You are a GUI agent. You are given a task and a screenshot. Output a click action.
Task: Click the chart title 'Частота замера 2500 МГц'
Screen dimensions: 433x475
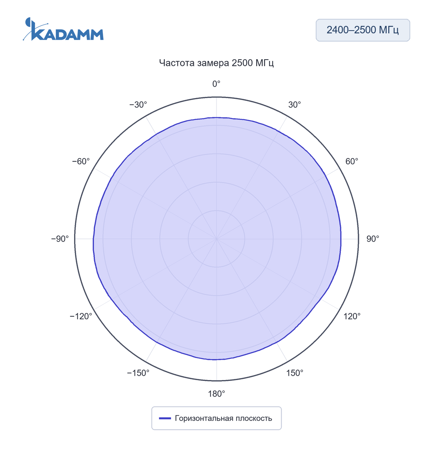[216, 63]
